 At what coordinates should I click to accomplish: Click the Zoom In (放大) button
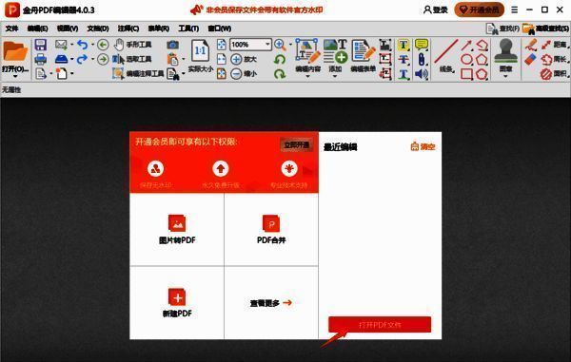[244, 59]
